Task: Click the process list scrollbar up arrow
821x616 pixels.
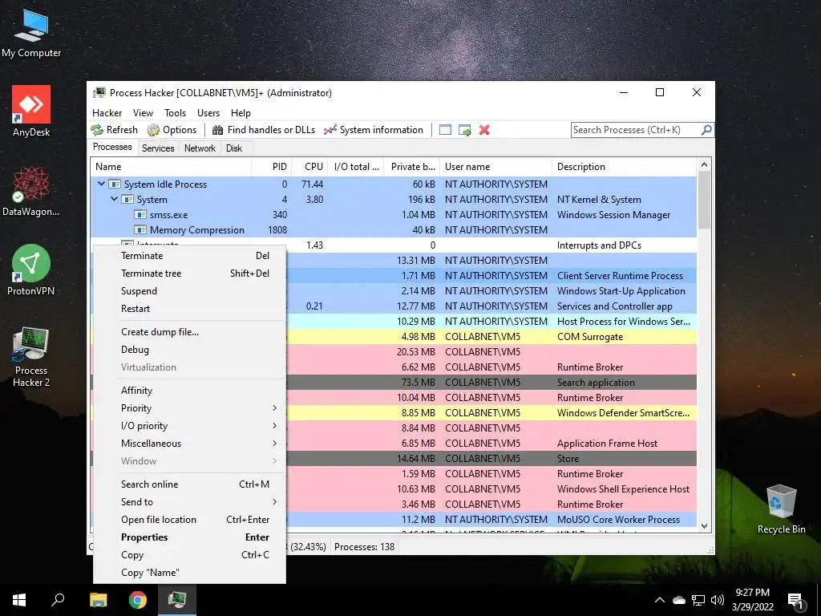Action: click(704, 164)
